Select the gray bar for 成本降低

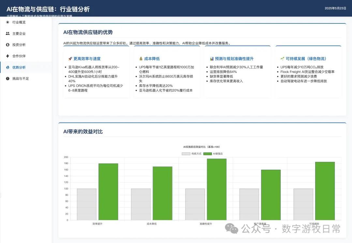[x=141, y=204]
